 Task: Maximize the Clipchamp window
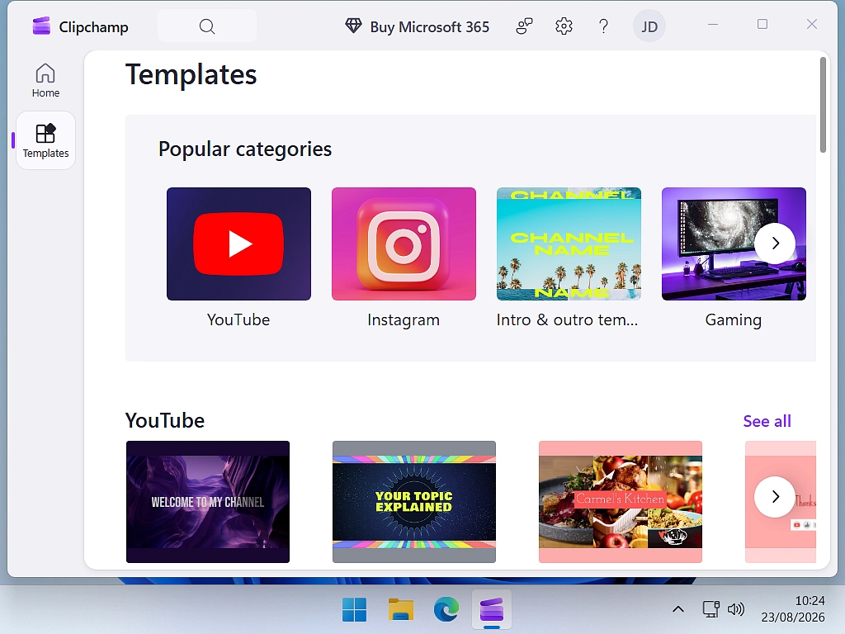coord(762,24)
